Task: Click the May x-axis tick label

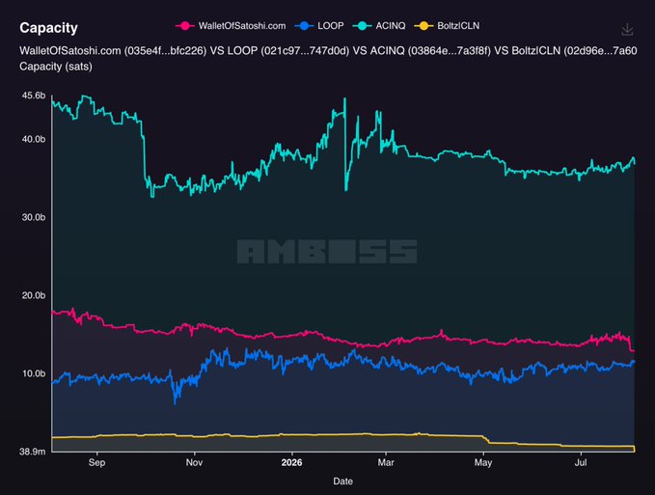Action: coord(483,463)
